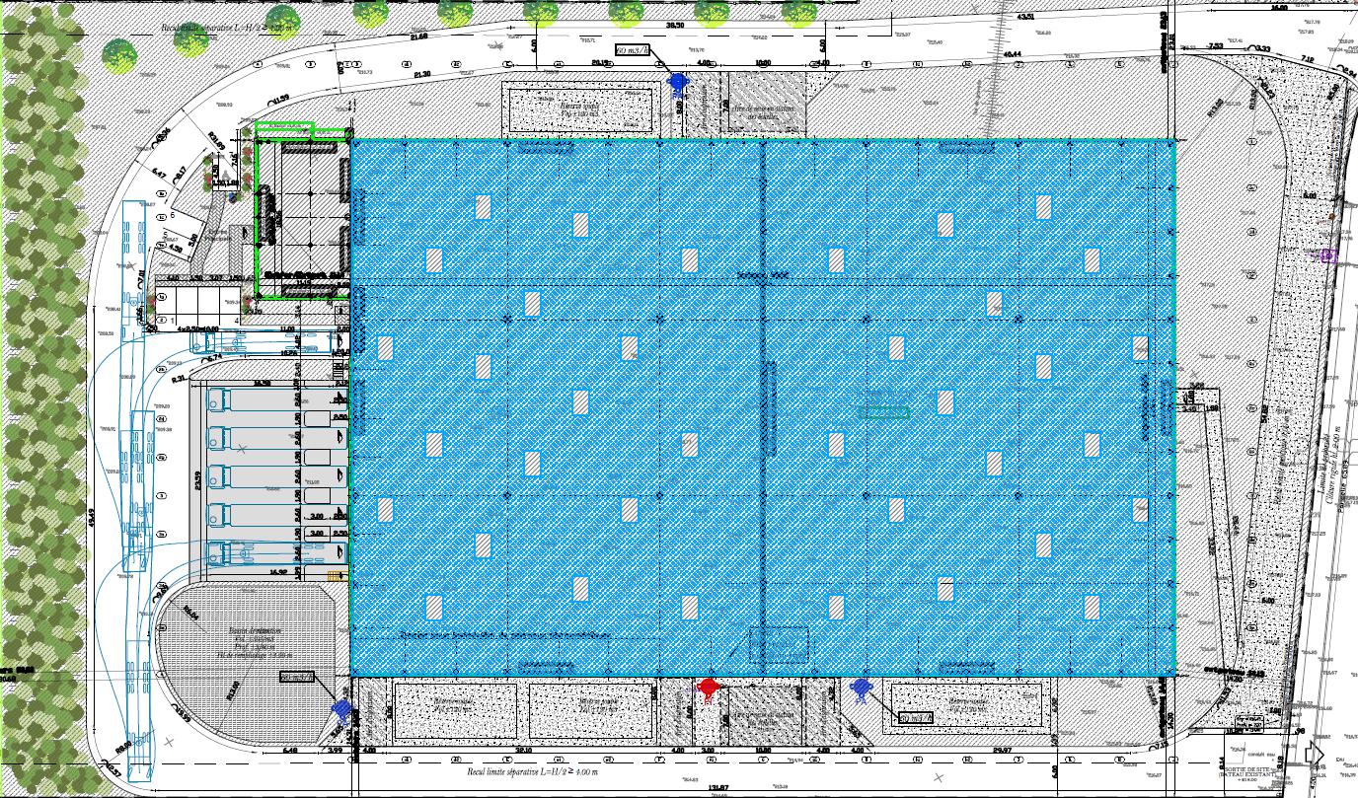Select the site exit arrow at bottom right

click(1314, 755)
